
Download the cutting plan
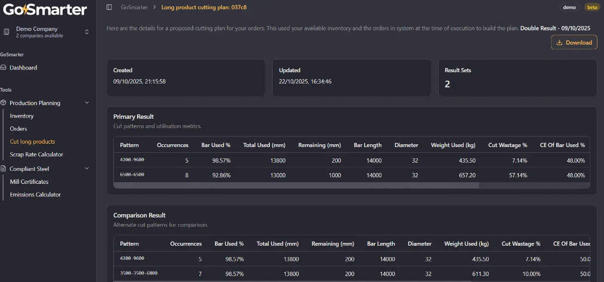[574, 42]
